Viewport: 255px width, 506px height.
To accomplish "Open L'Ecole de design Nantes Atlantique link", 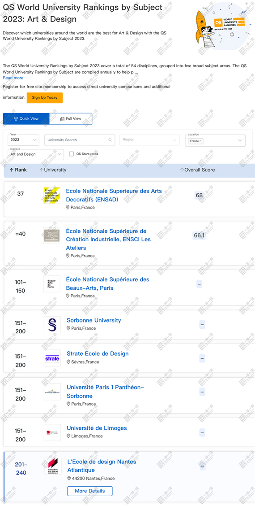I will click(102, 466).
